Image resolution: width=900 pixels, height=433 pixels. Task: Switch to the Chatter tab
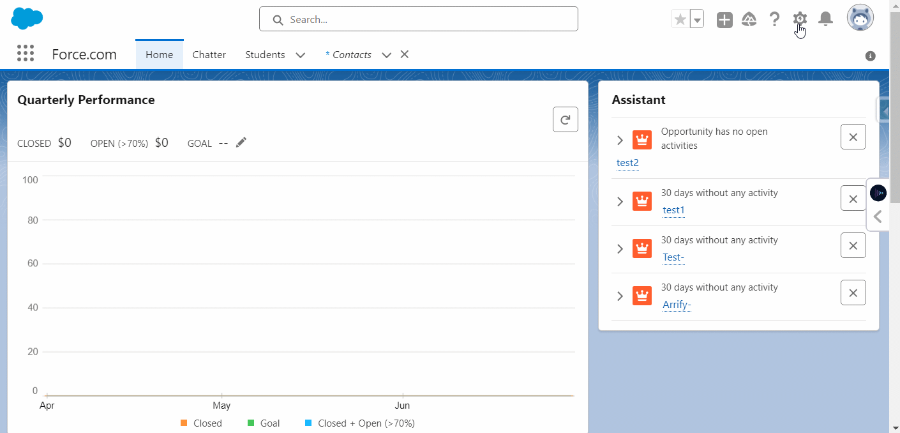click(x=209, y=55)
